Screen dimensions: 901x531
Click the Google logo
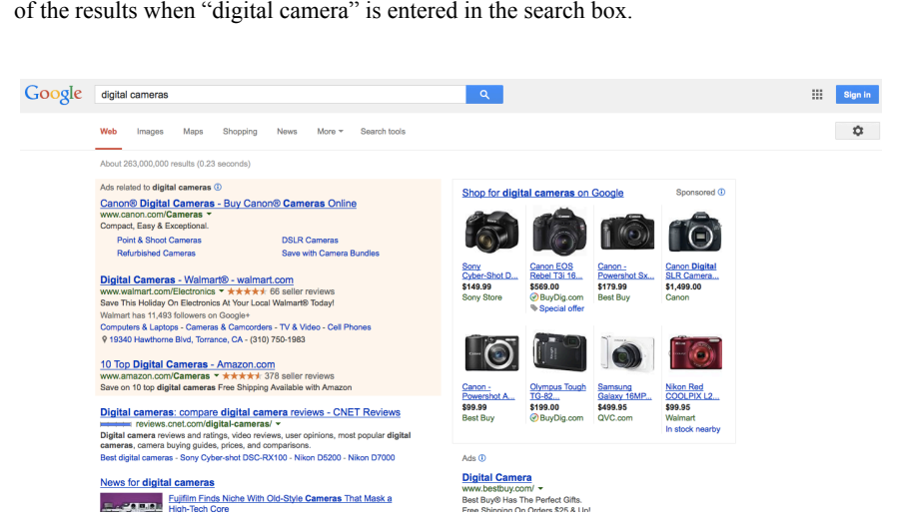(53, 94)
